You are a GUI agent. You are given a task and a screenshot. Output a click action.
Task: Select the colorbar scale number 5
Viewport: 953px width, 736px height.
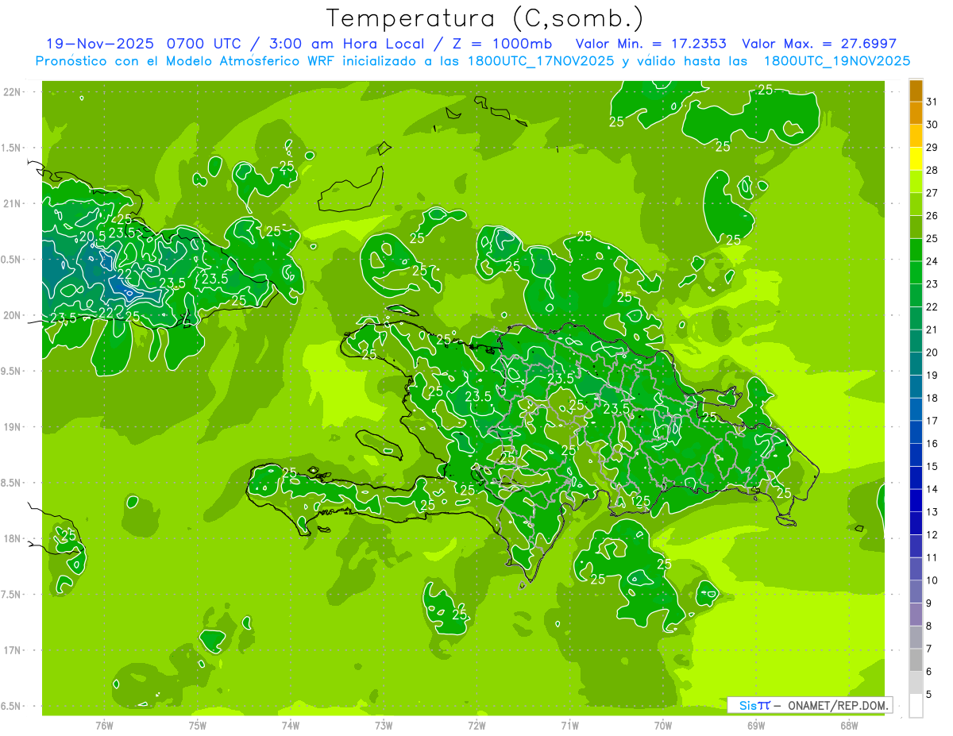point(929,695)
